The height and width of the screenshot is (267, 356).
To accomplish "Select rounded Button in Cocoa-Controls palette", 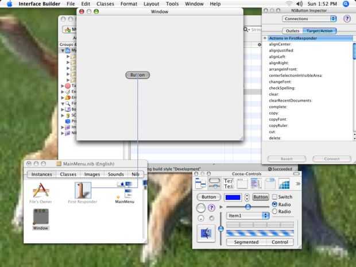I will click(x=208, y=197).
